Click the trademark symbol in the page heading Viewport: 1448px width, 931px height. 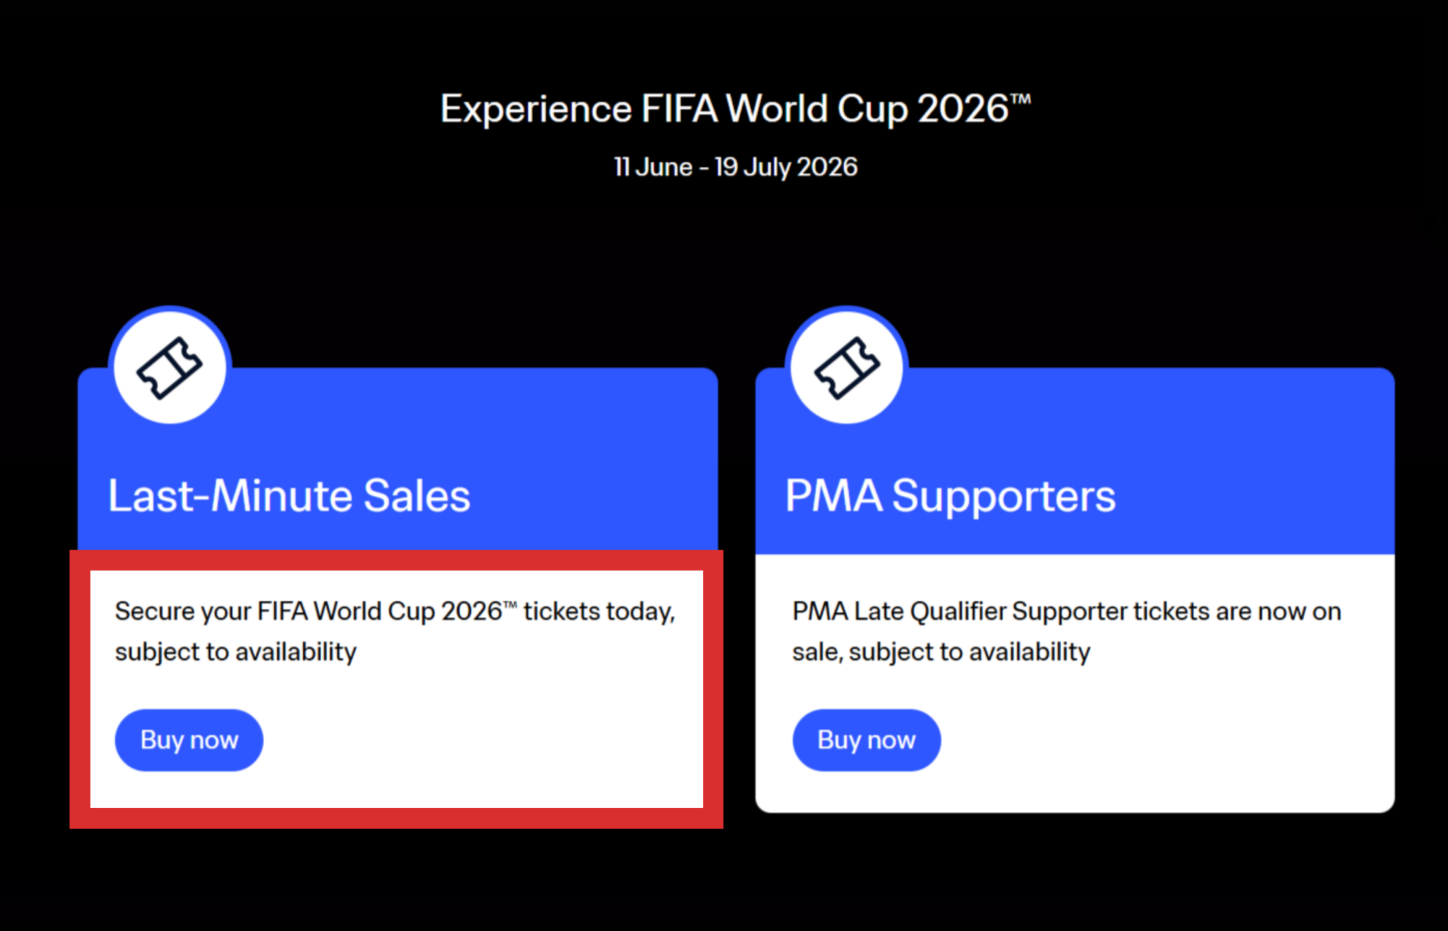[x=1021, y=98]
